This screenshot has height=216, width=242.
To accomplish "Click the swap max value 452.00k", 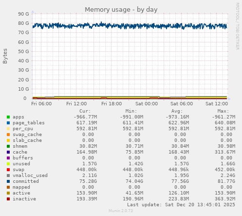I will [225, 170].
